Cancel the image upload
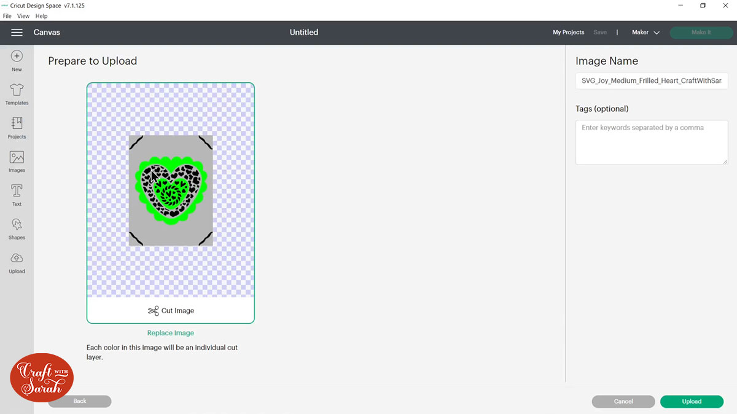This screenshot has width=737, height=414. pos(623,401)
